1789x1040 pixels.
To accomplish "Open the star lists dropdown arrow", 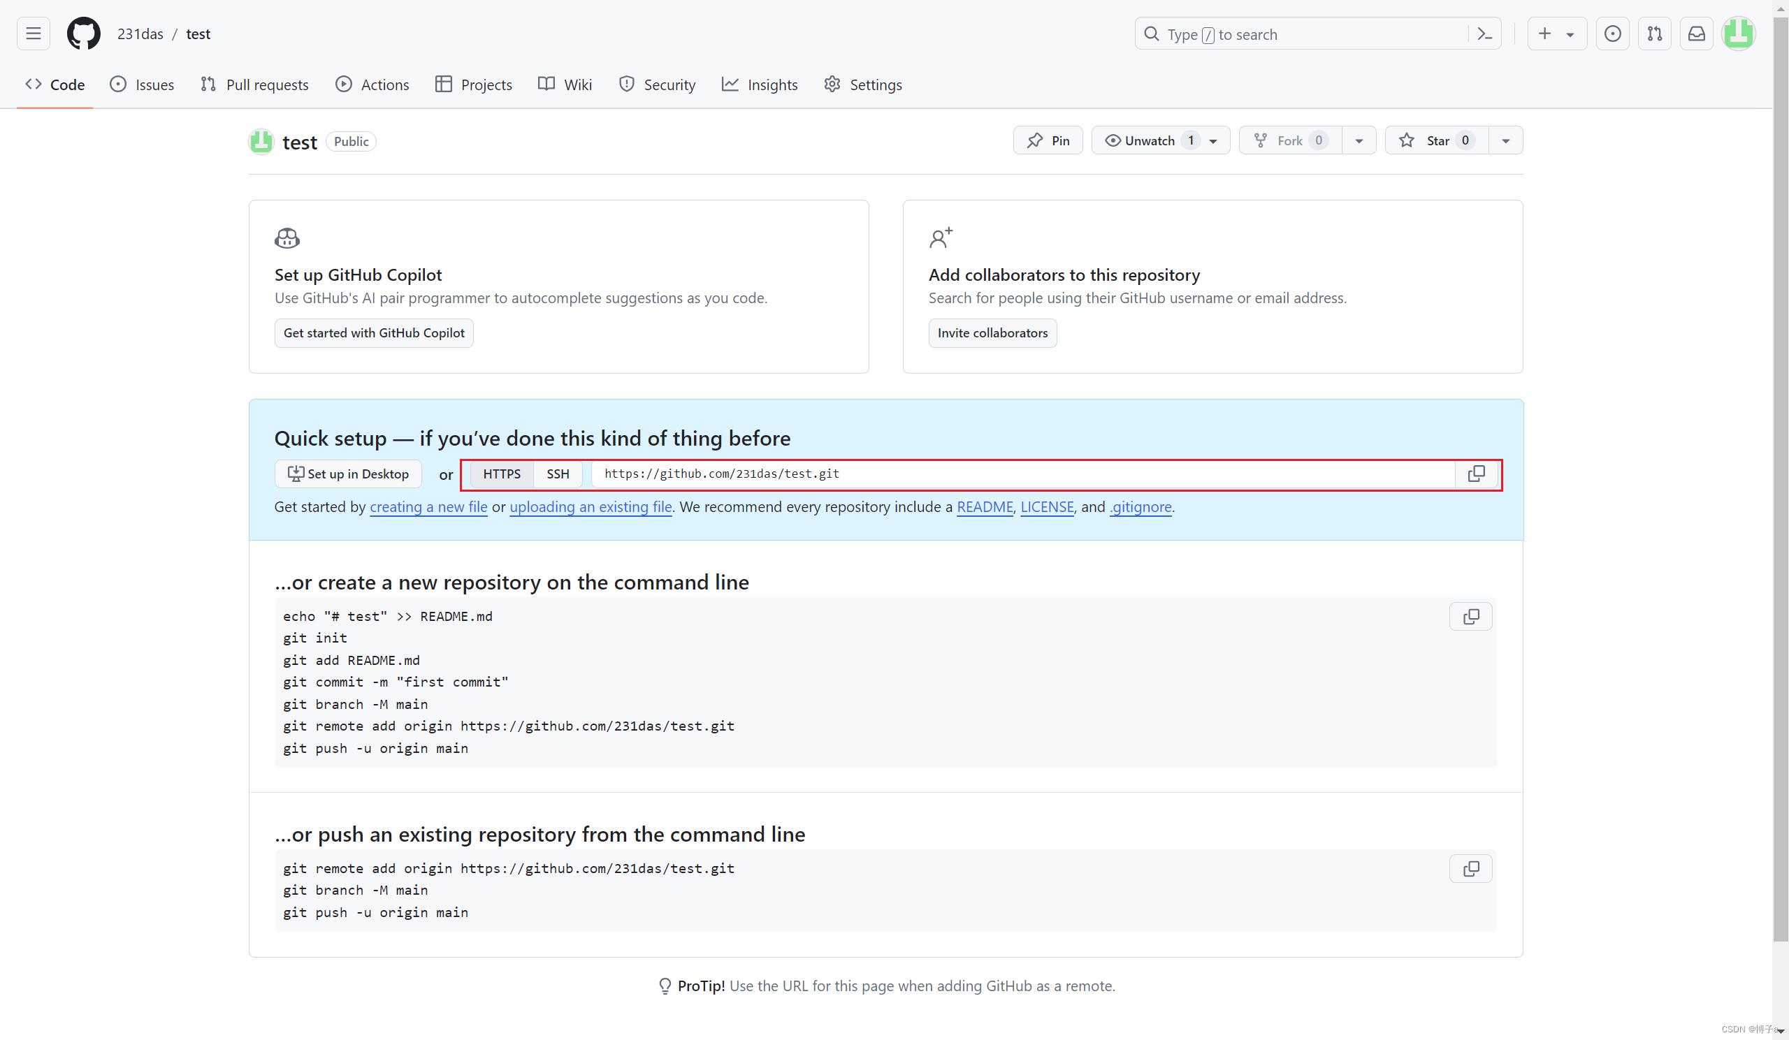I will (1505, 141).
